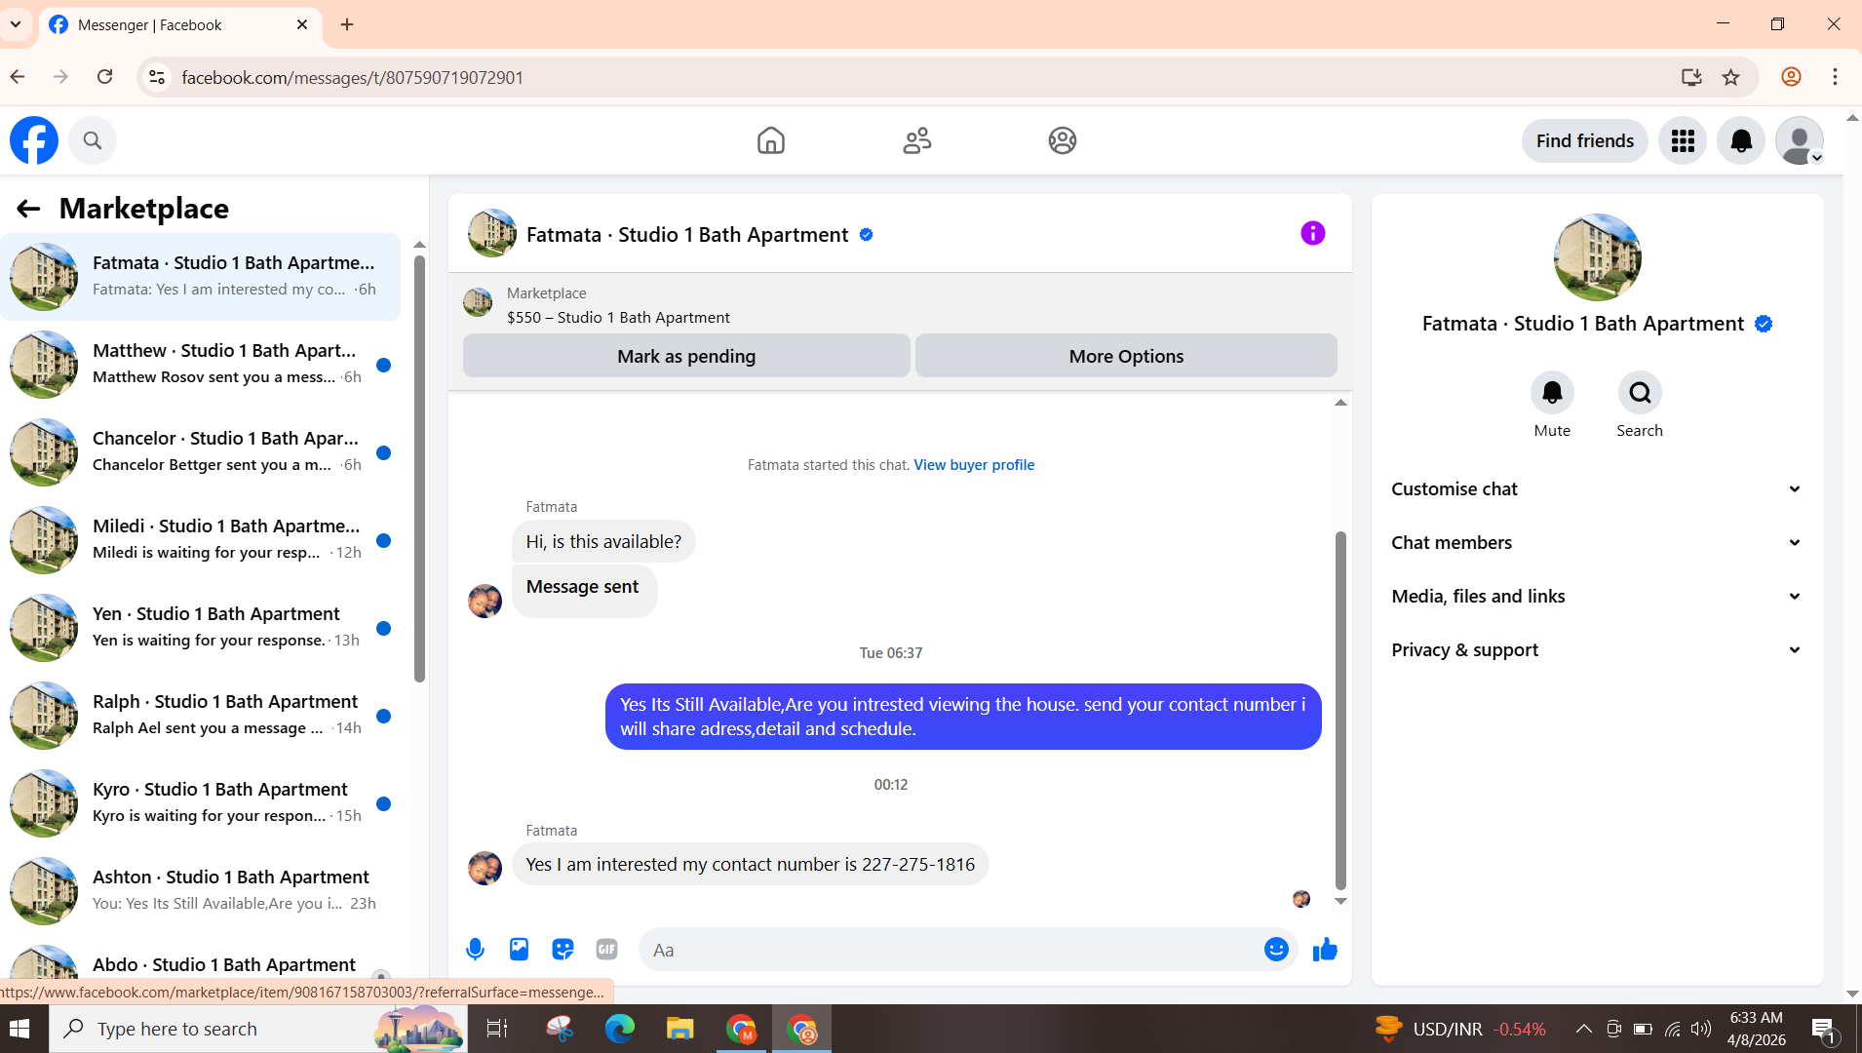This screenshot has height=1053, width=1862.
Task: Click the $550 Studio 1 Bath listing title
Action: coord(618,318)
